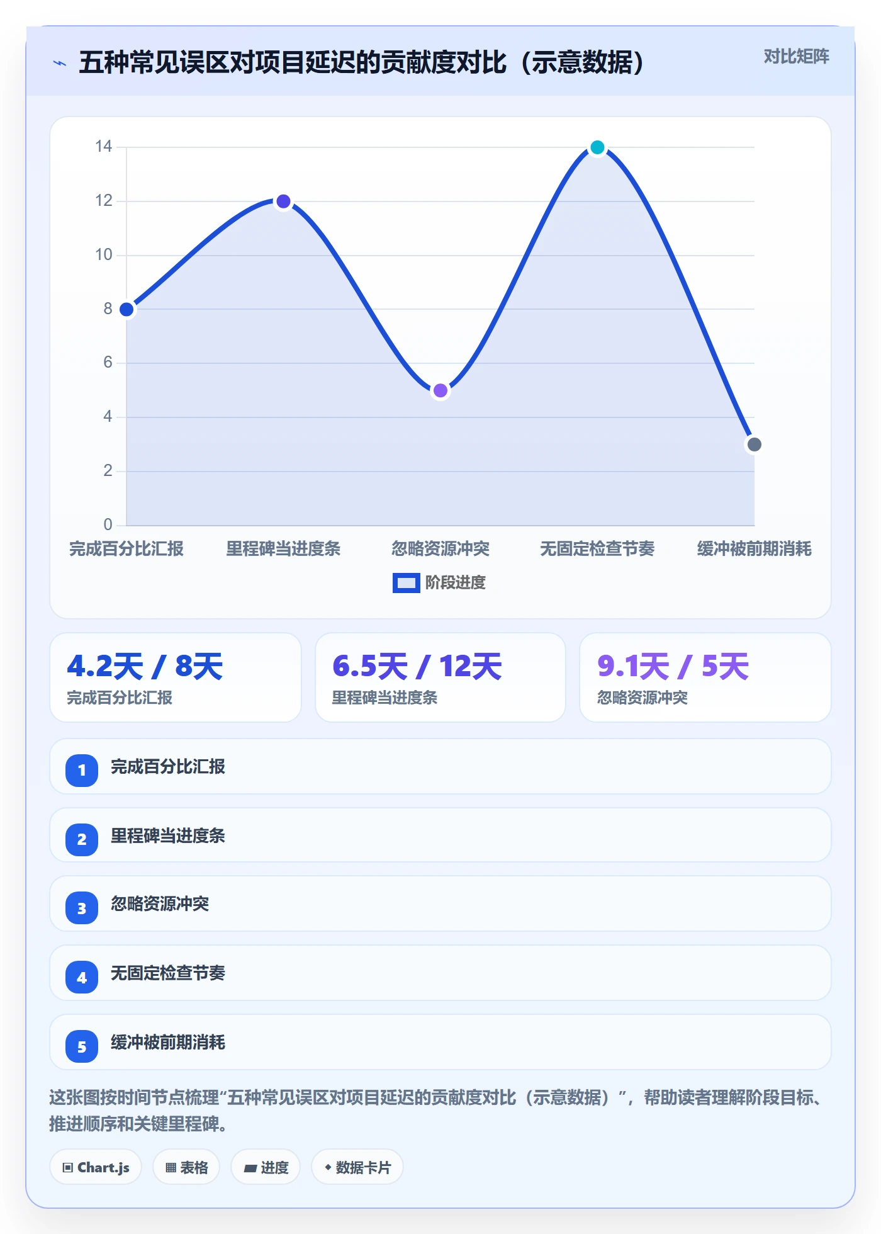This screenshot has height=1234, width=881.
Task: Click the Chart.js tag chip
Action: click(x=96, y=1167)
